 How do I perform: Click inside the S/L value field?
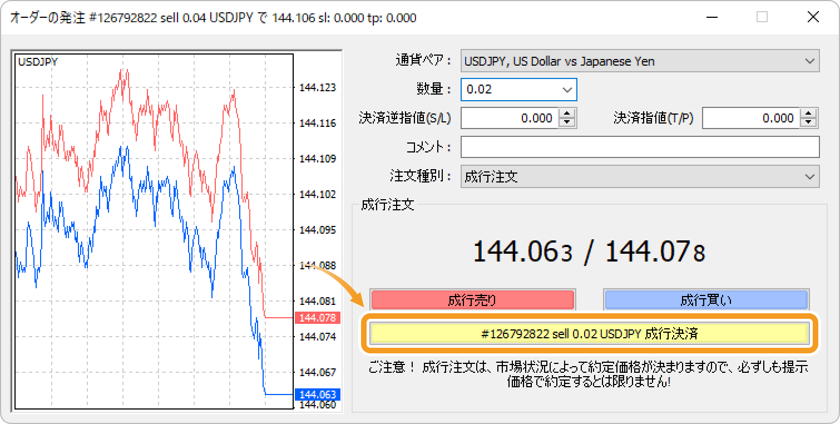pyautogui.click(x=510, y=118)
